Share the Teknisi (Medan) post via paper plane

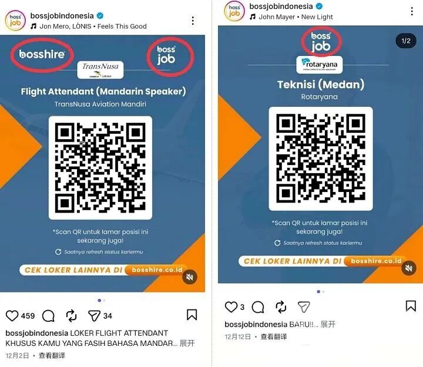pyautogui.click(x=304, y=307)
